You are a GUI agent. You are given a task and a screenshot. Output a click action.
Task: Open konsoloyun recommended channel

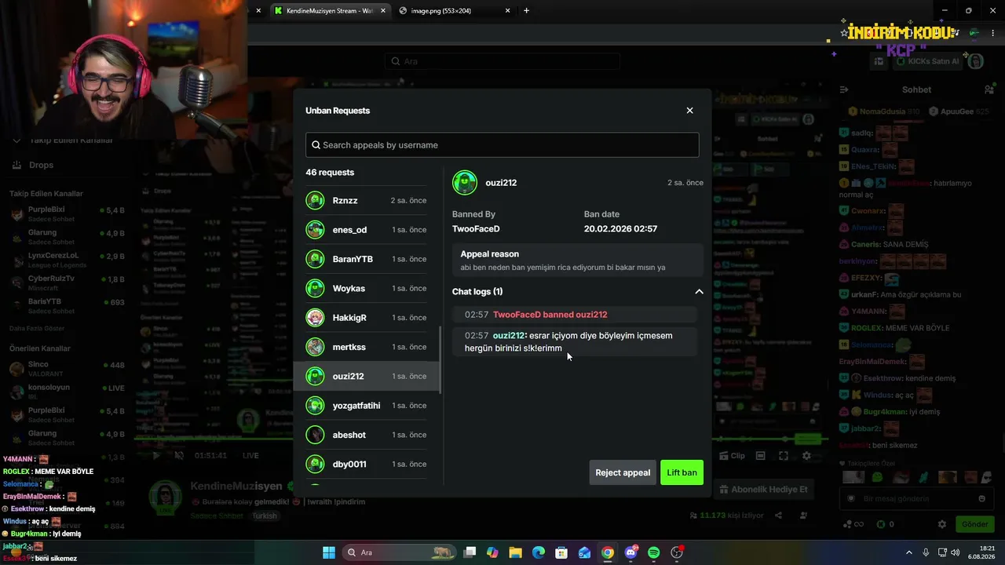pos(68,392)
